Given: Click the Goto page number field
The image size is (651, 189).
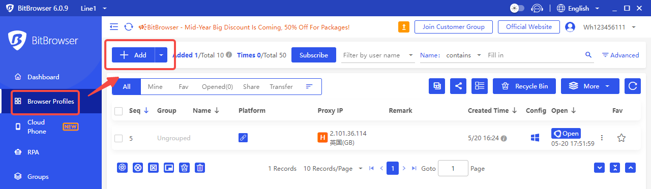Looking at the screenshot, I should click(453, 168).
